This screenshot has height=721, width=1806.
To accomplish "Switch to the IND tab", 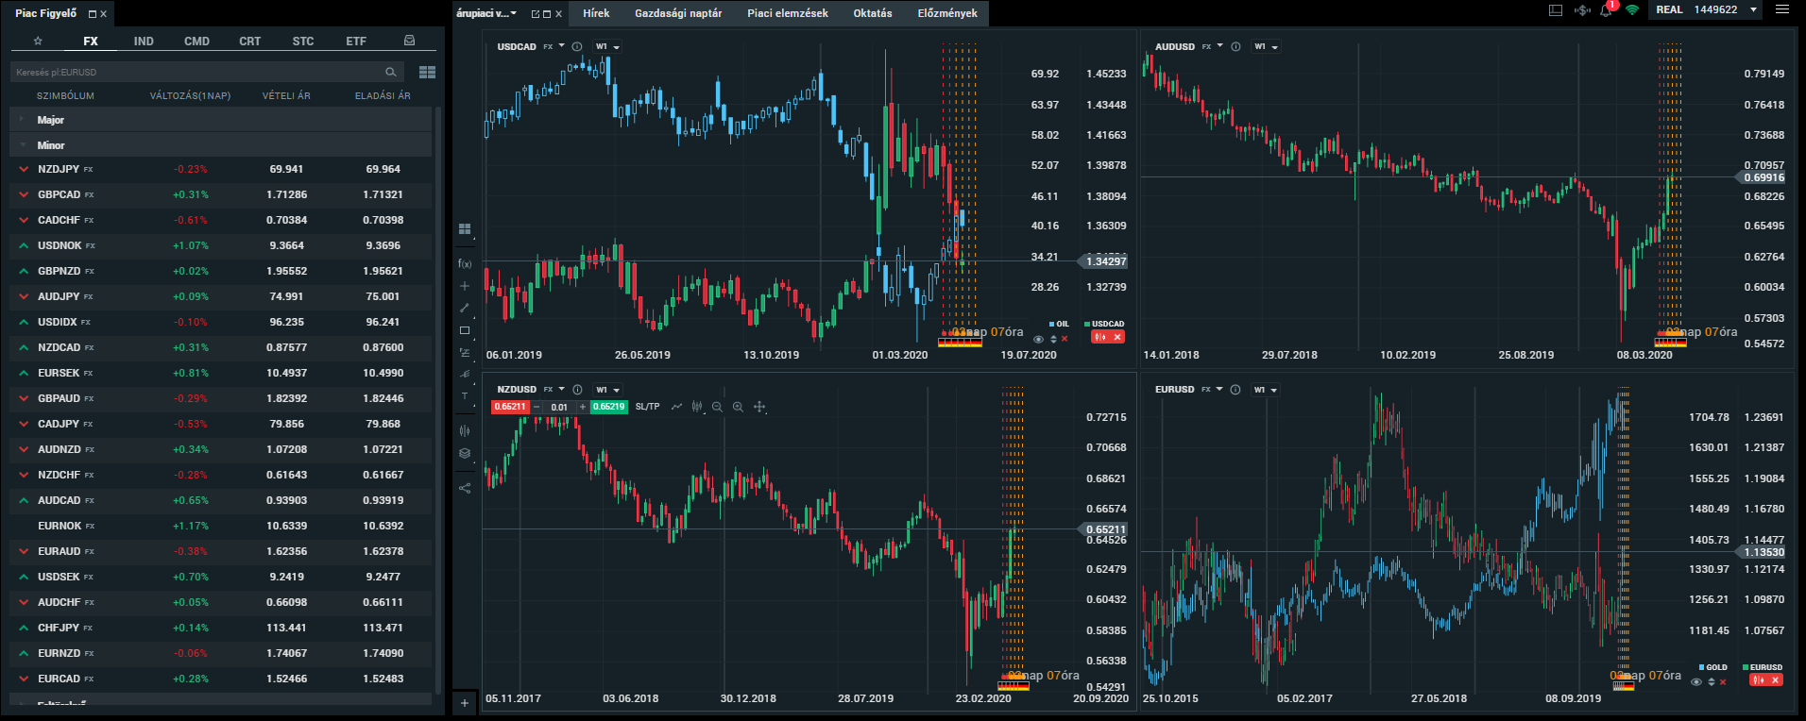I will coord(144,41).
